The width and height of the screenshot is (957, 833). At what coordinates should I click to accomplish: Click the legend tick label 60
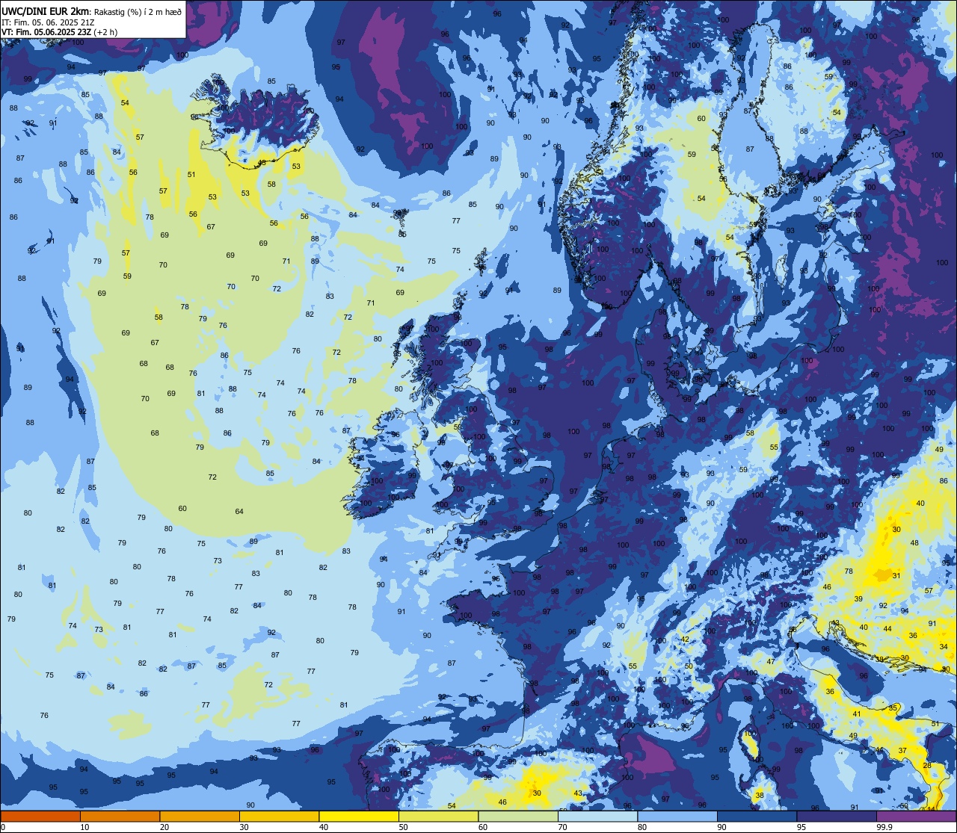(483, 827)
